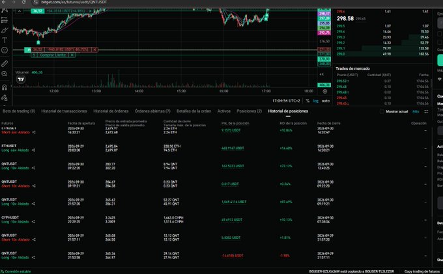Select the 298.0 order book row
443x274 pixels.
[382, 54]
